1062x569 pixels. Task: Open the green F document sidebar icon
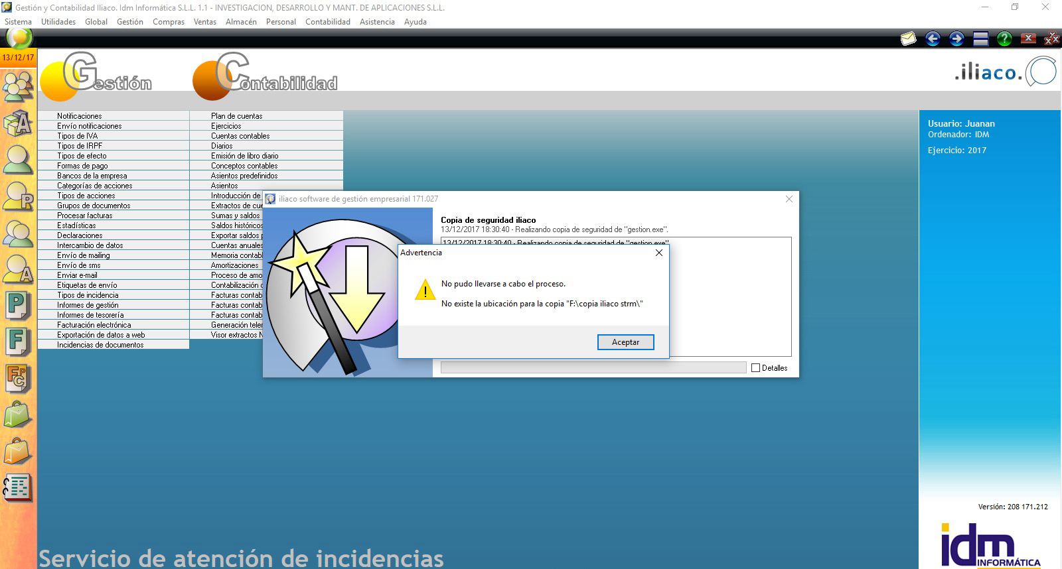click(x=18, y=342)
